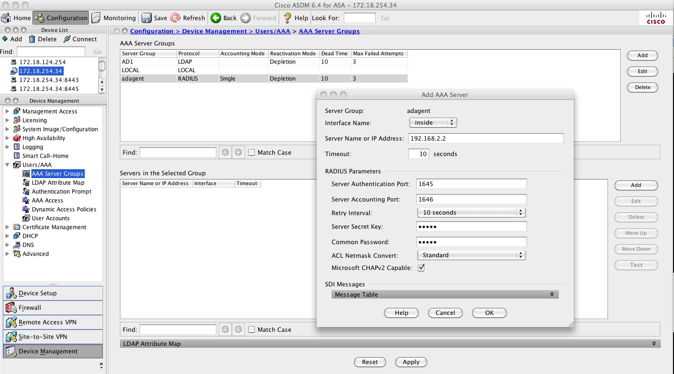
Task: Open AAA Access tree item
Action: pos(47,200)
